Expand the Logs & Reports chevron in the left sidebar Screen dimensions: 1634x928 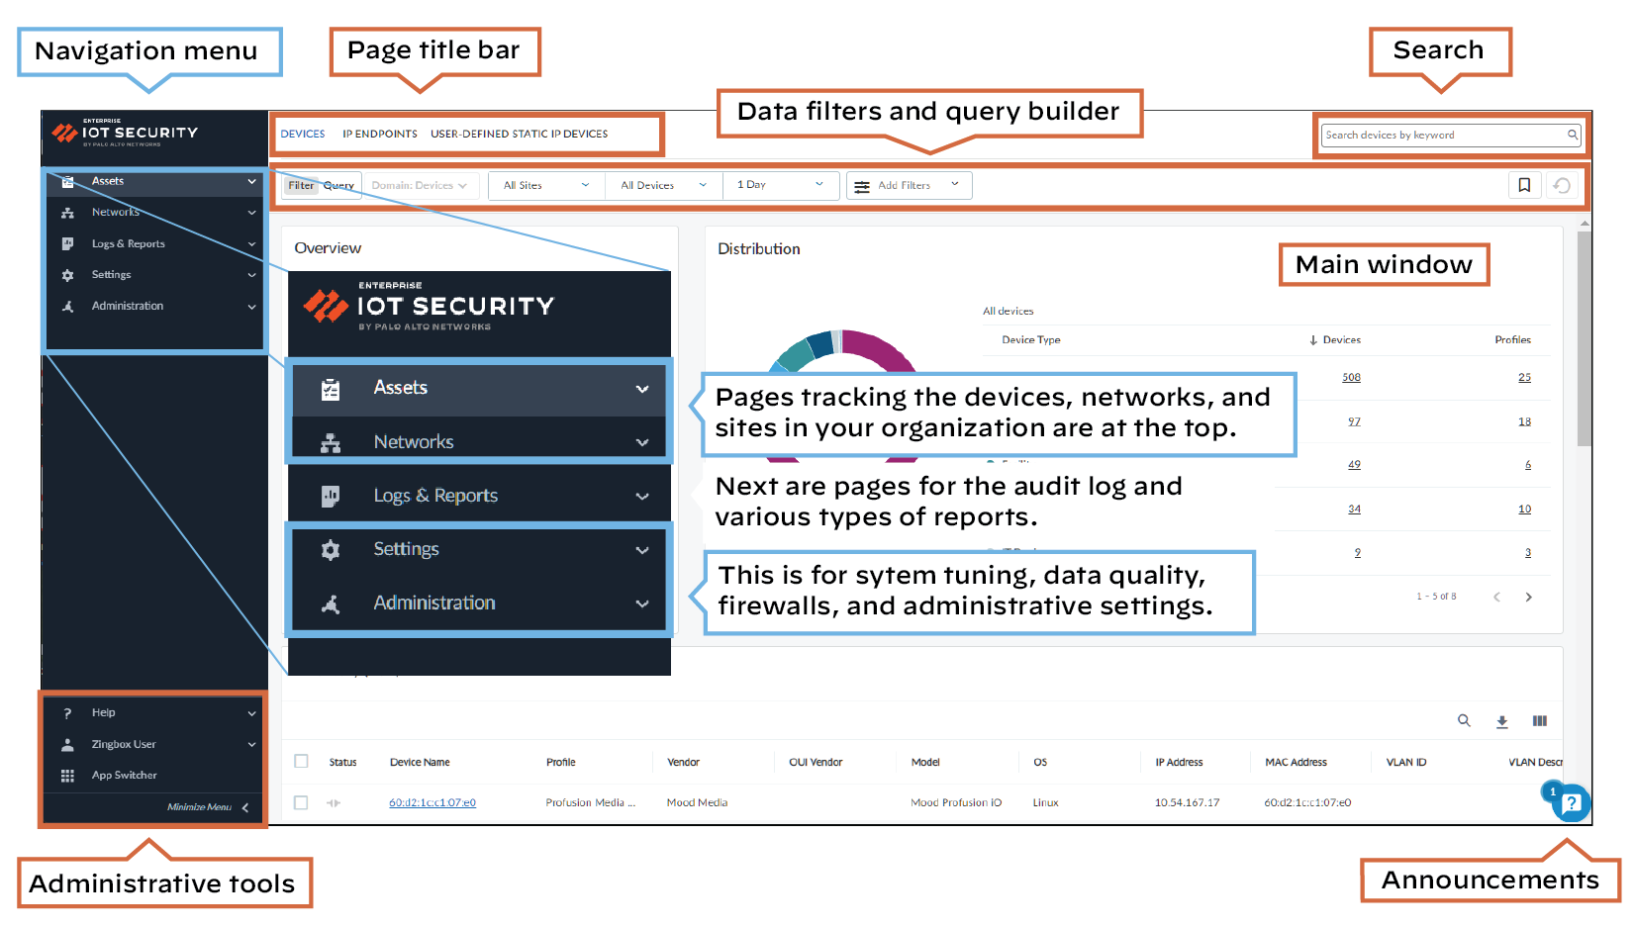point(252,244)
